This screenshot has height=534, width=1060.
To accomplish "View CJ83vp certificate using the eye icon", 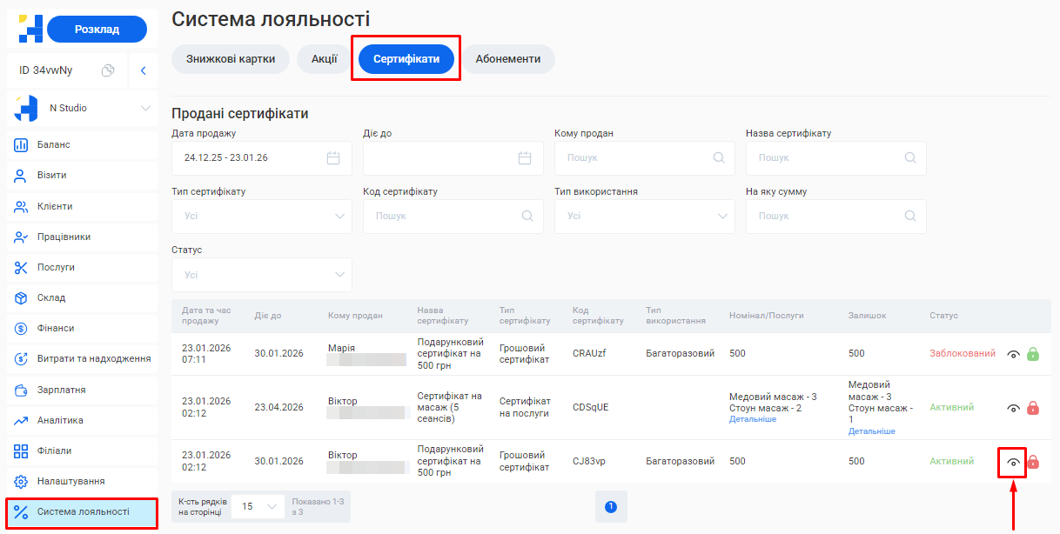I will point(1013,462).
